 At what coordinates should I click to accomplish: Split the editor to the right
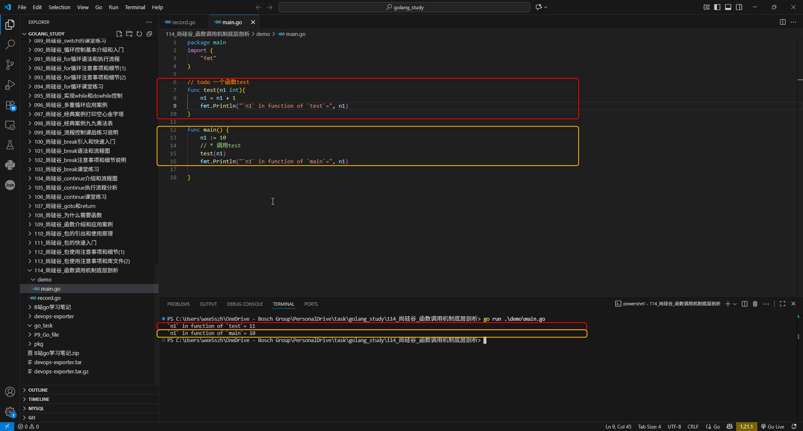(x=783, y=22)
